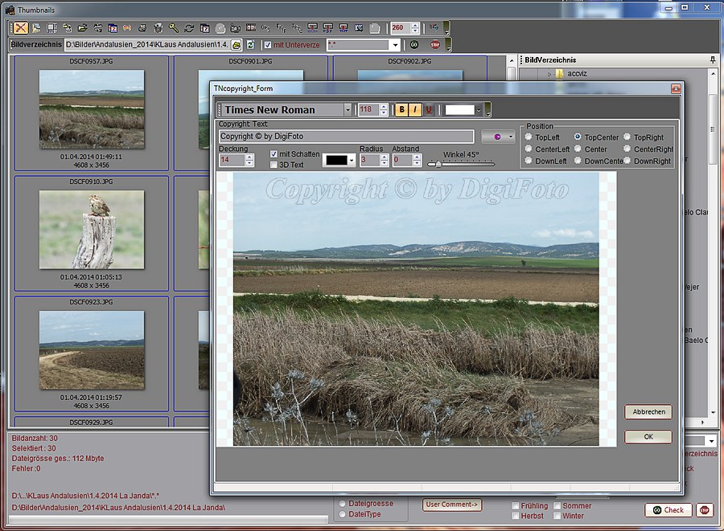Enable the 3D Text checkbox
724x531 pixels.
[274, 164]
